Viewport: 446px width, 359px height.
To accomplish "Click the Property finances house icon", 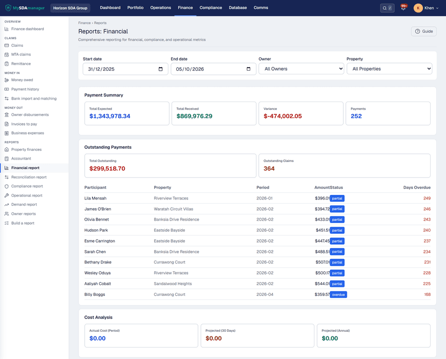I will click(x=7, y=149).
